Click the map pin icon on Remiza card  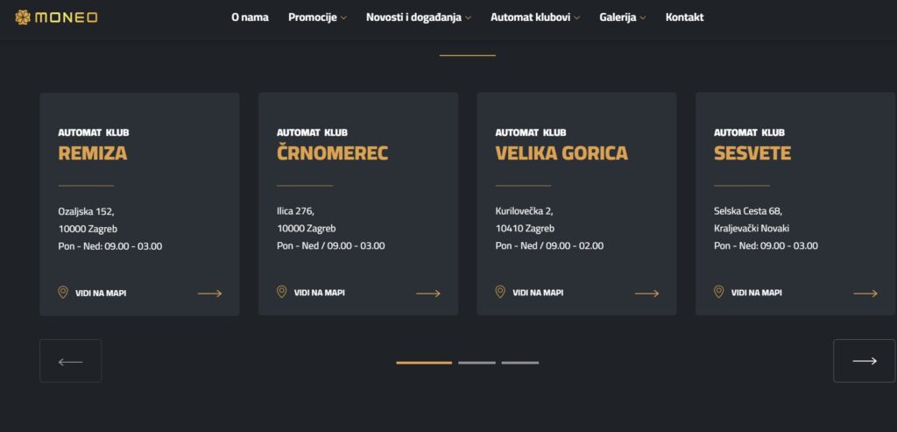coord(63,292)
